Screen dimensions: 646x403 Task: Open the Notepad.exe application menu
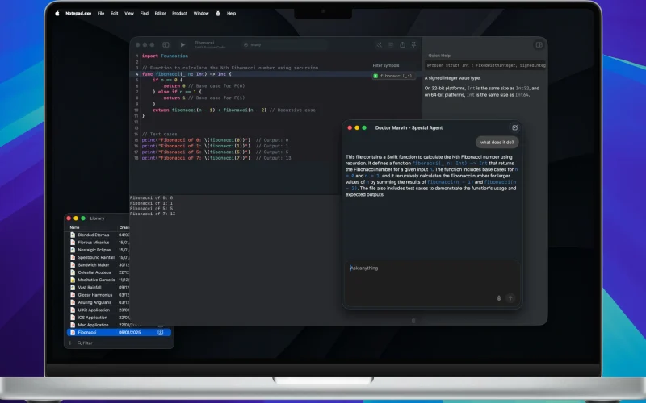pyautogui.click(x=78, y=14)
